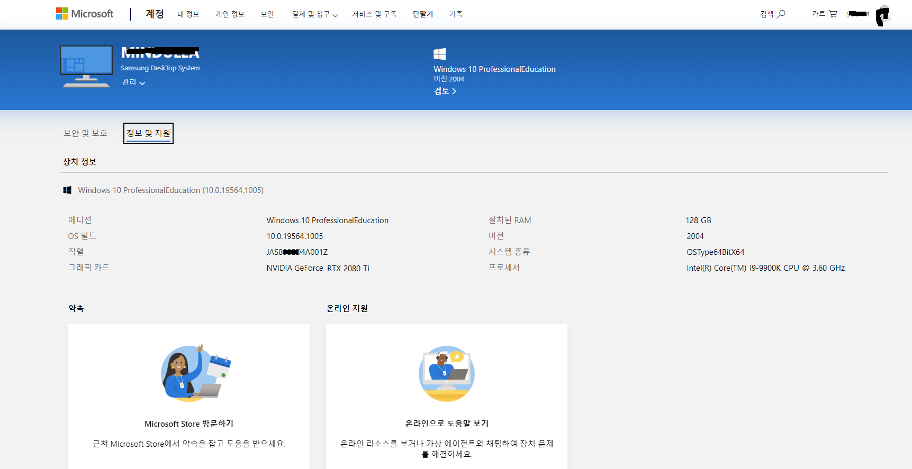Viewport: 912px width, 469px height.
Task: Click the OSType64BitX64 value
Action: pos(716,252)
